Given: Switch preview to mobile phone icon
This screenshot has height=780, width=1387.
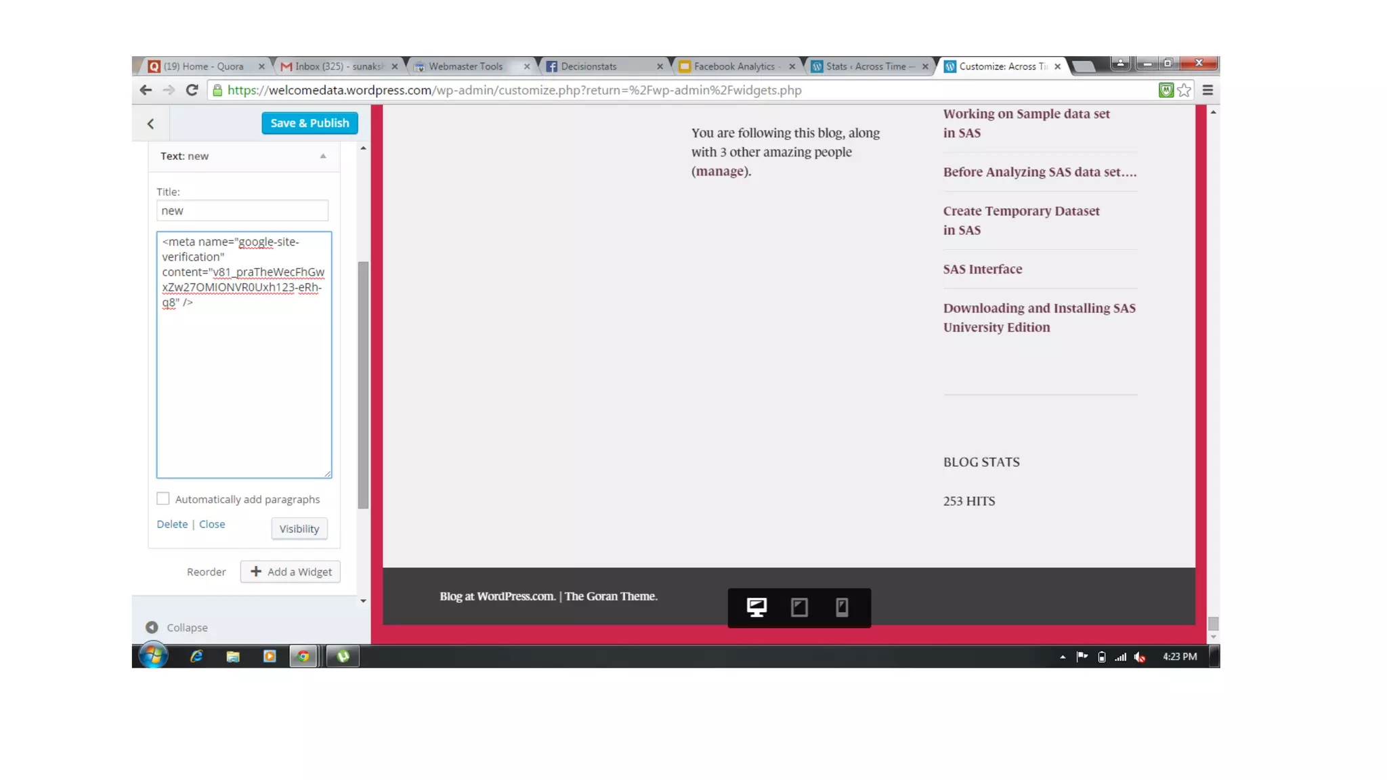Looking at the screenshot, I should point(842,607).
